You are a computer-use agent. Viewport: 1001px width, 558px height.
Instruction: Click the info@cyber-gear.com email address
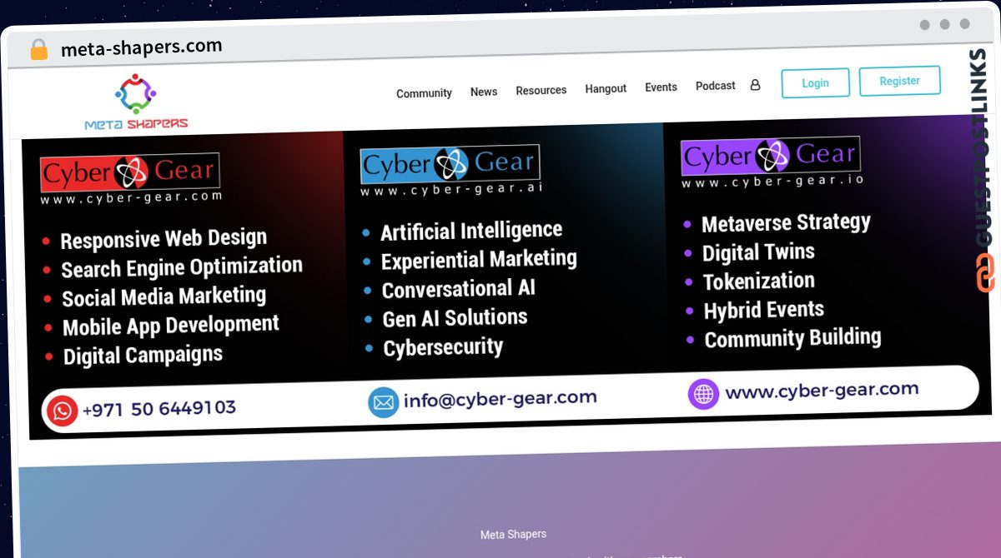click(x=500, y=399)
